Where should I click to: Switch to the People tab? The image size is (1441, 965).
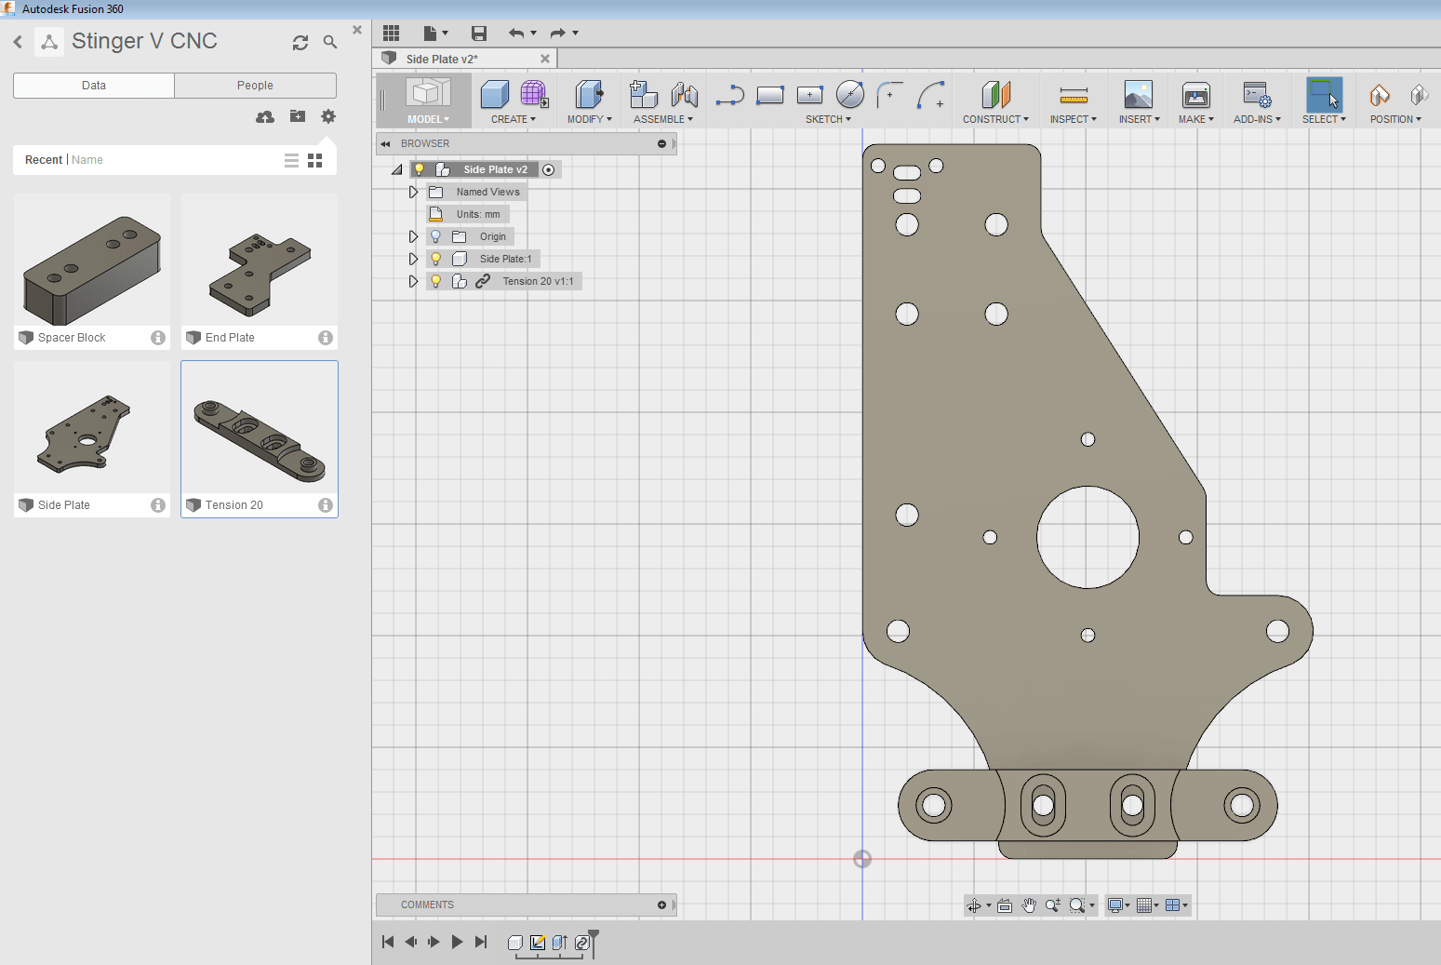pos(254,85)
